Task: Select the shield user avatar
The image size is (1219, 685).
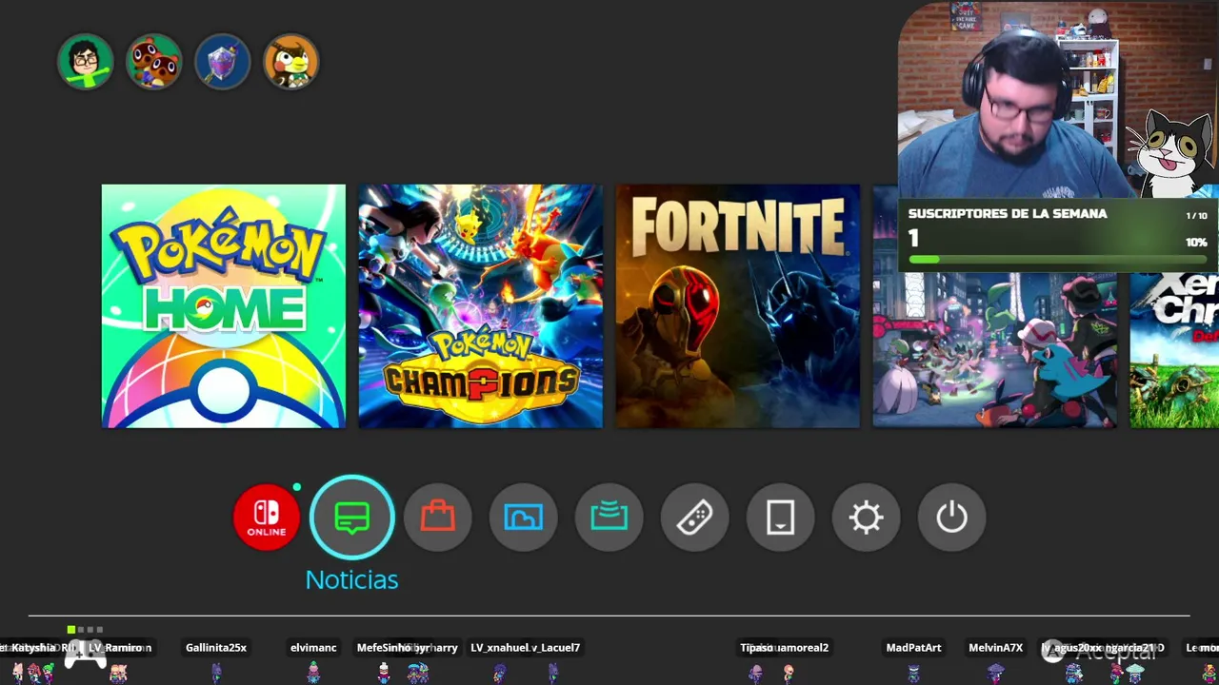Action: [223, 62]
